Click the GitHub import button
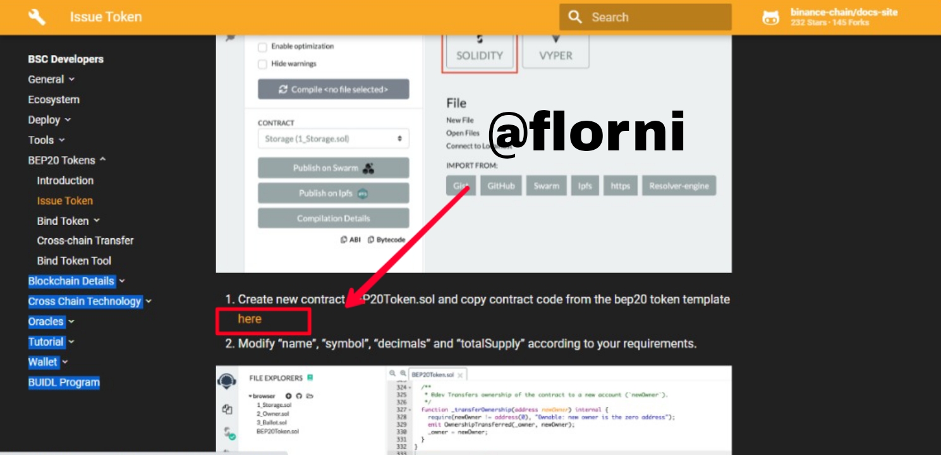 501,186
